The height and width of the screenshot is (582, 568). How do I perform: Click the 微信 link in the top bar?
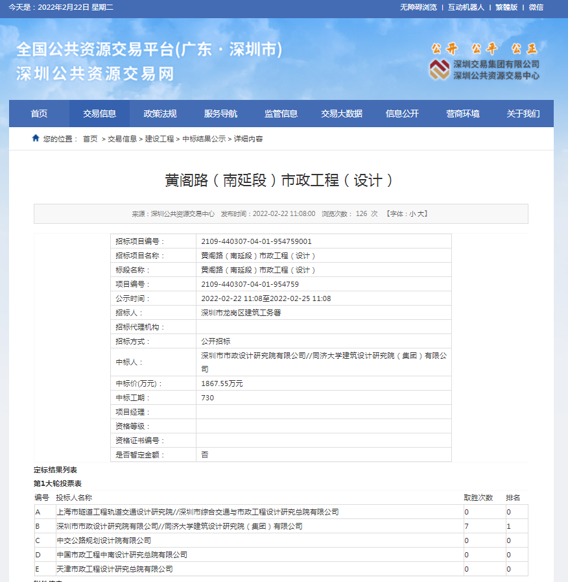[x=536, y=8]
